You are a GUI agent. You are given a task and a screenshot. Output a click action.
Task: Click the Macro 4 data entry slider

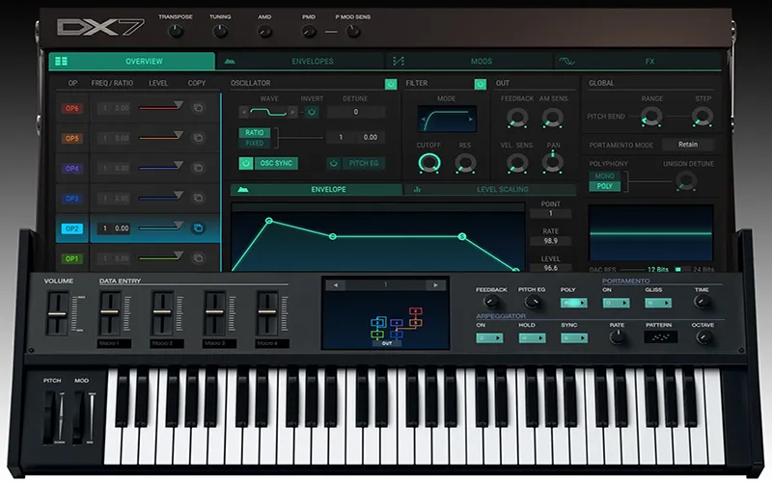tap(267, 313)
